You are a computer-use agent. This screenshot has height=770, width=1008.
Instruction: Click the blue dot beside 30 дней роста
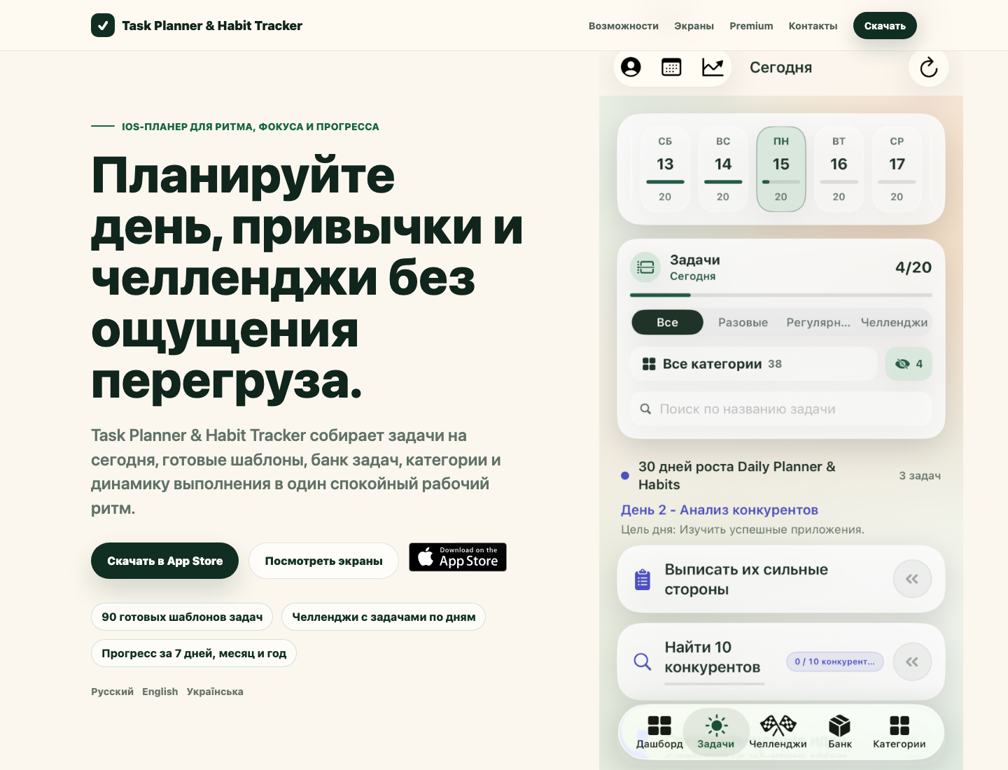point(625,476)
